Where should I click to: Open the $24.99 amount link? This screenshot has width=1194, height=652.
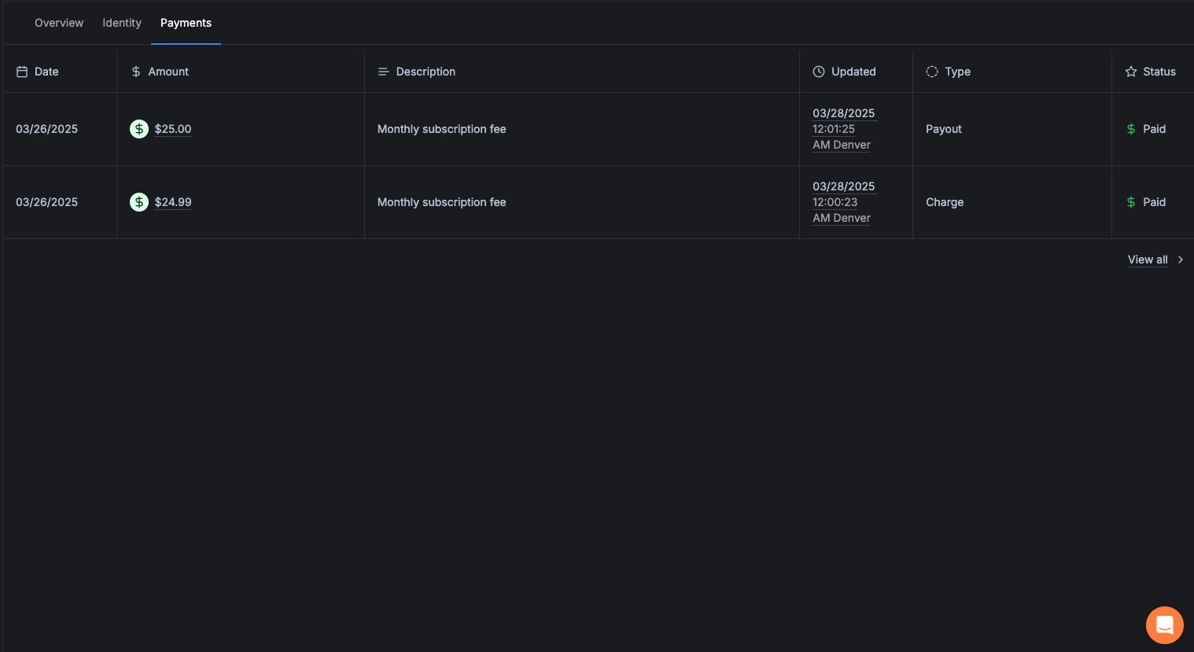tap(172, 201)
